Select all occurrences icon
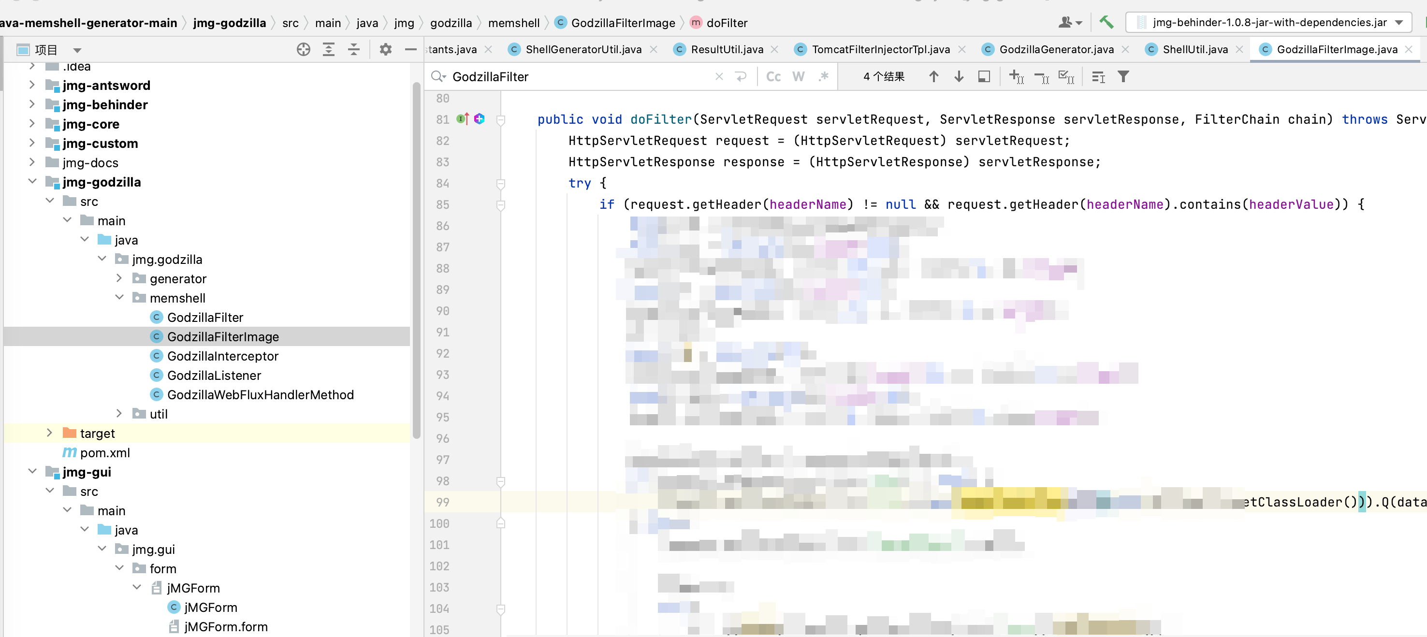This screenshot has height=637, width=1427. click(1066, 76)
